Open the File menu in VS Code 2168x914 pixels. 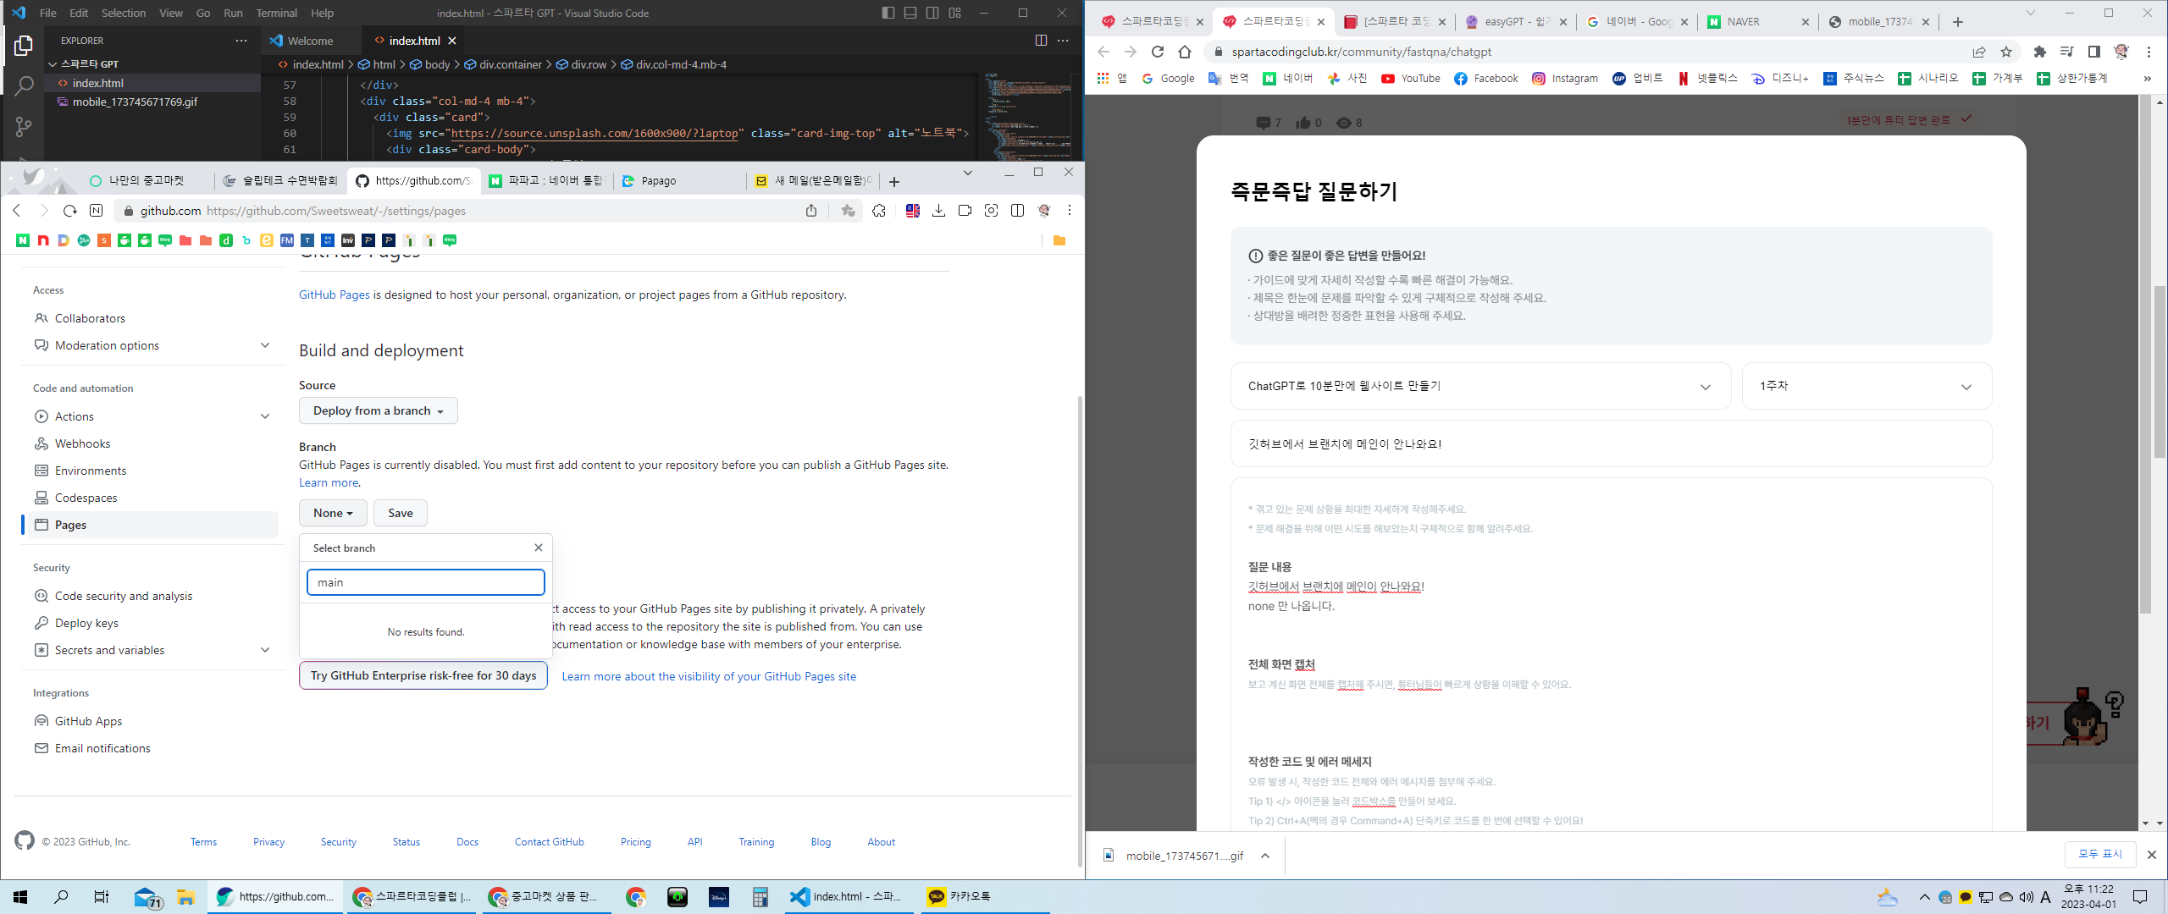pyautogui.click(x=48, y=13)
